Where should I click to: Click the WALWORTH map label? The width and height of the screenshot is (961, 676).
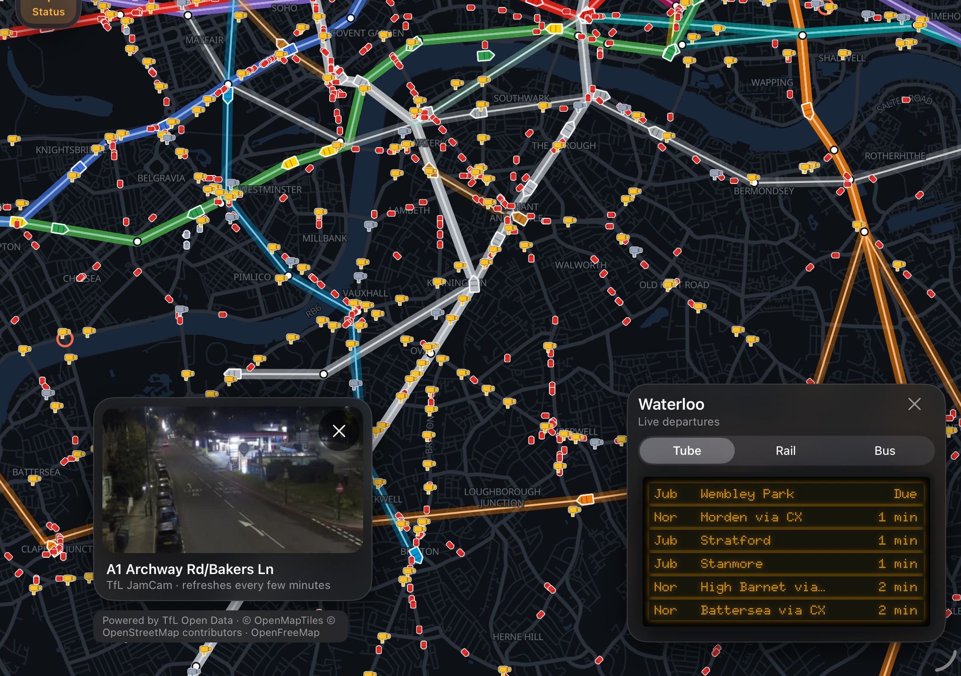581,265
